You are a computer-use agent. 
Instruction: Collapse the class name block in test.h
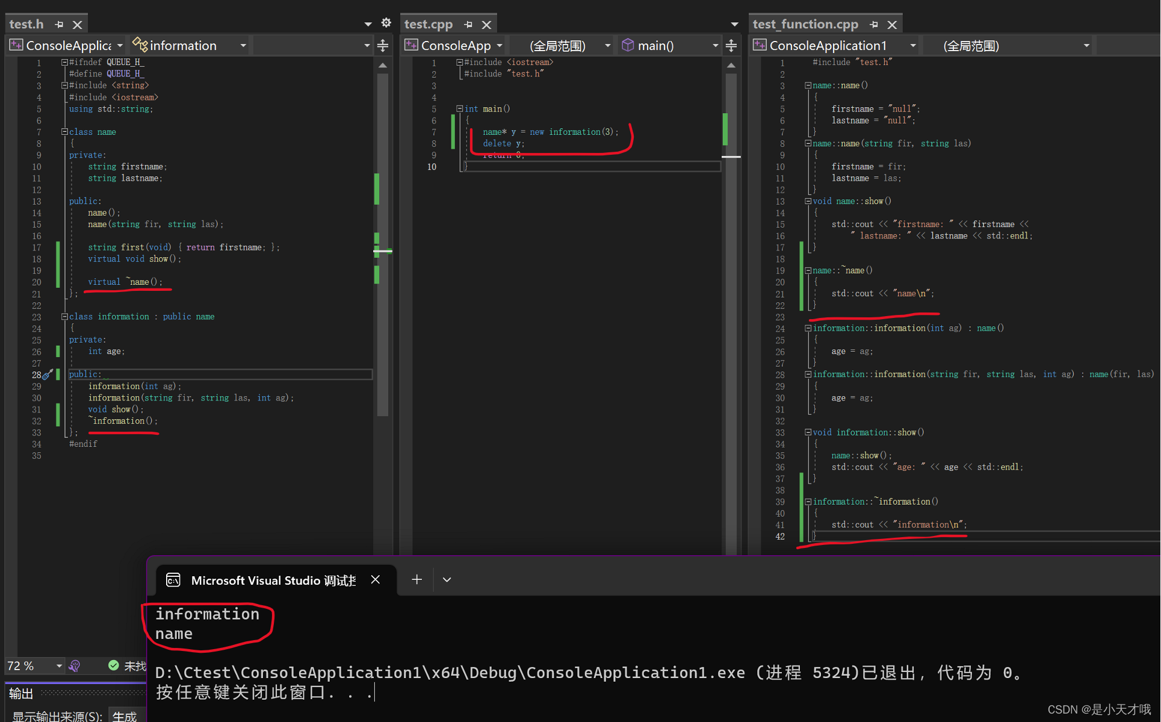coord(64,132)
